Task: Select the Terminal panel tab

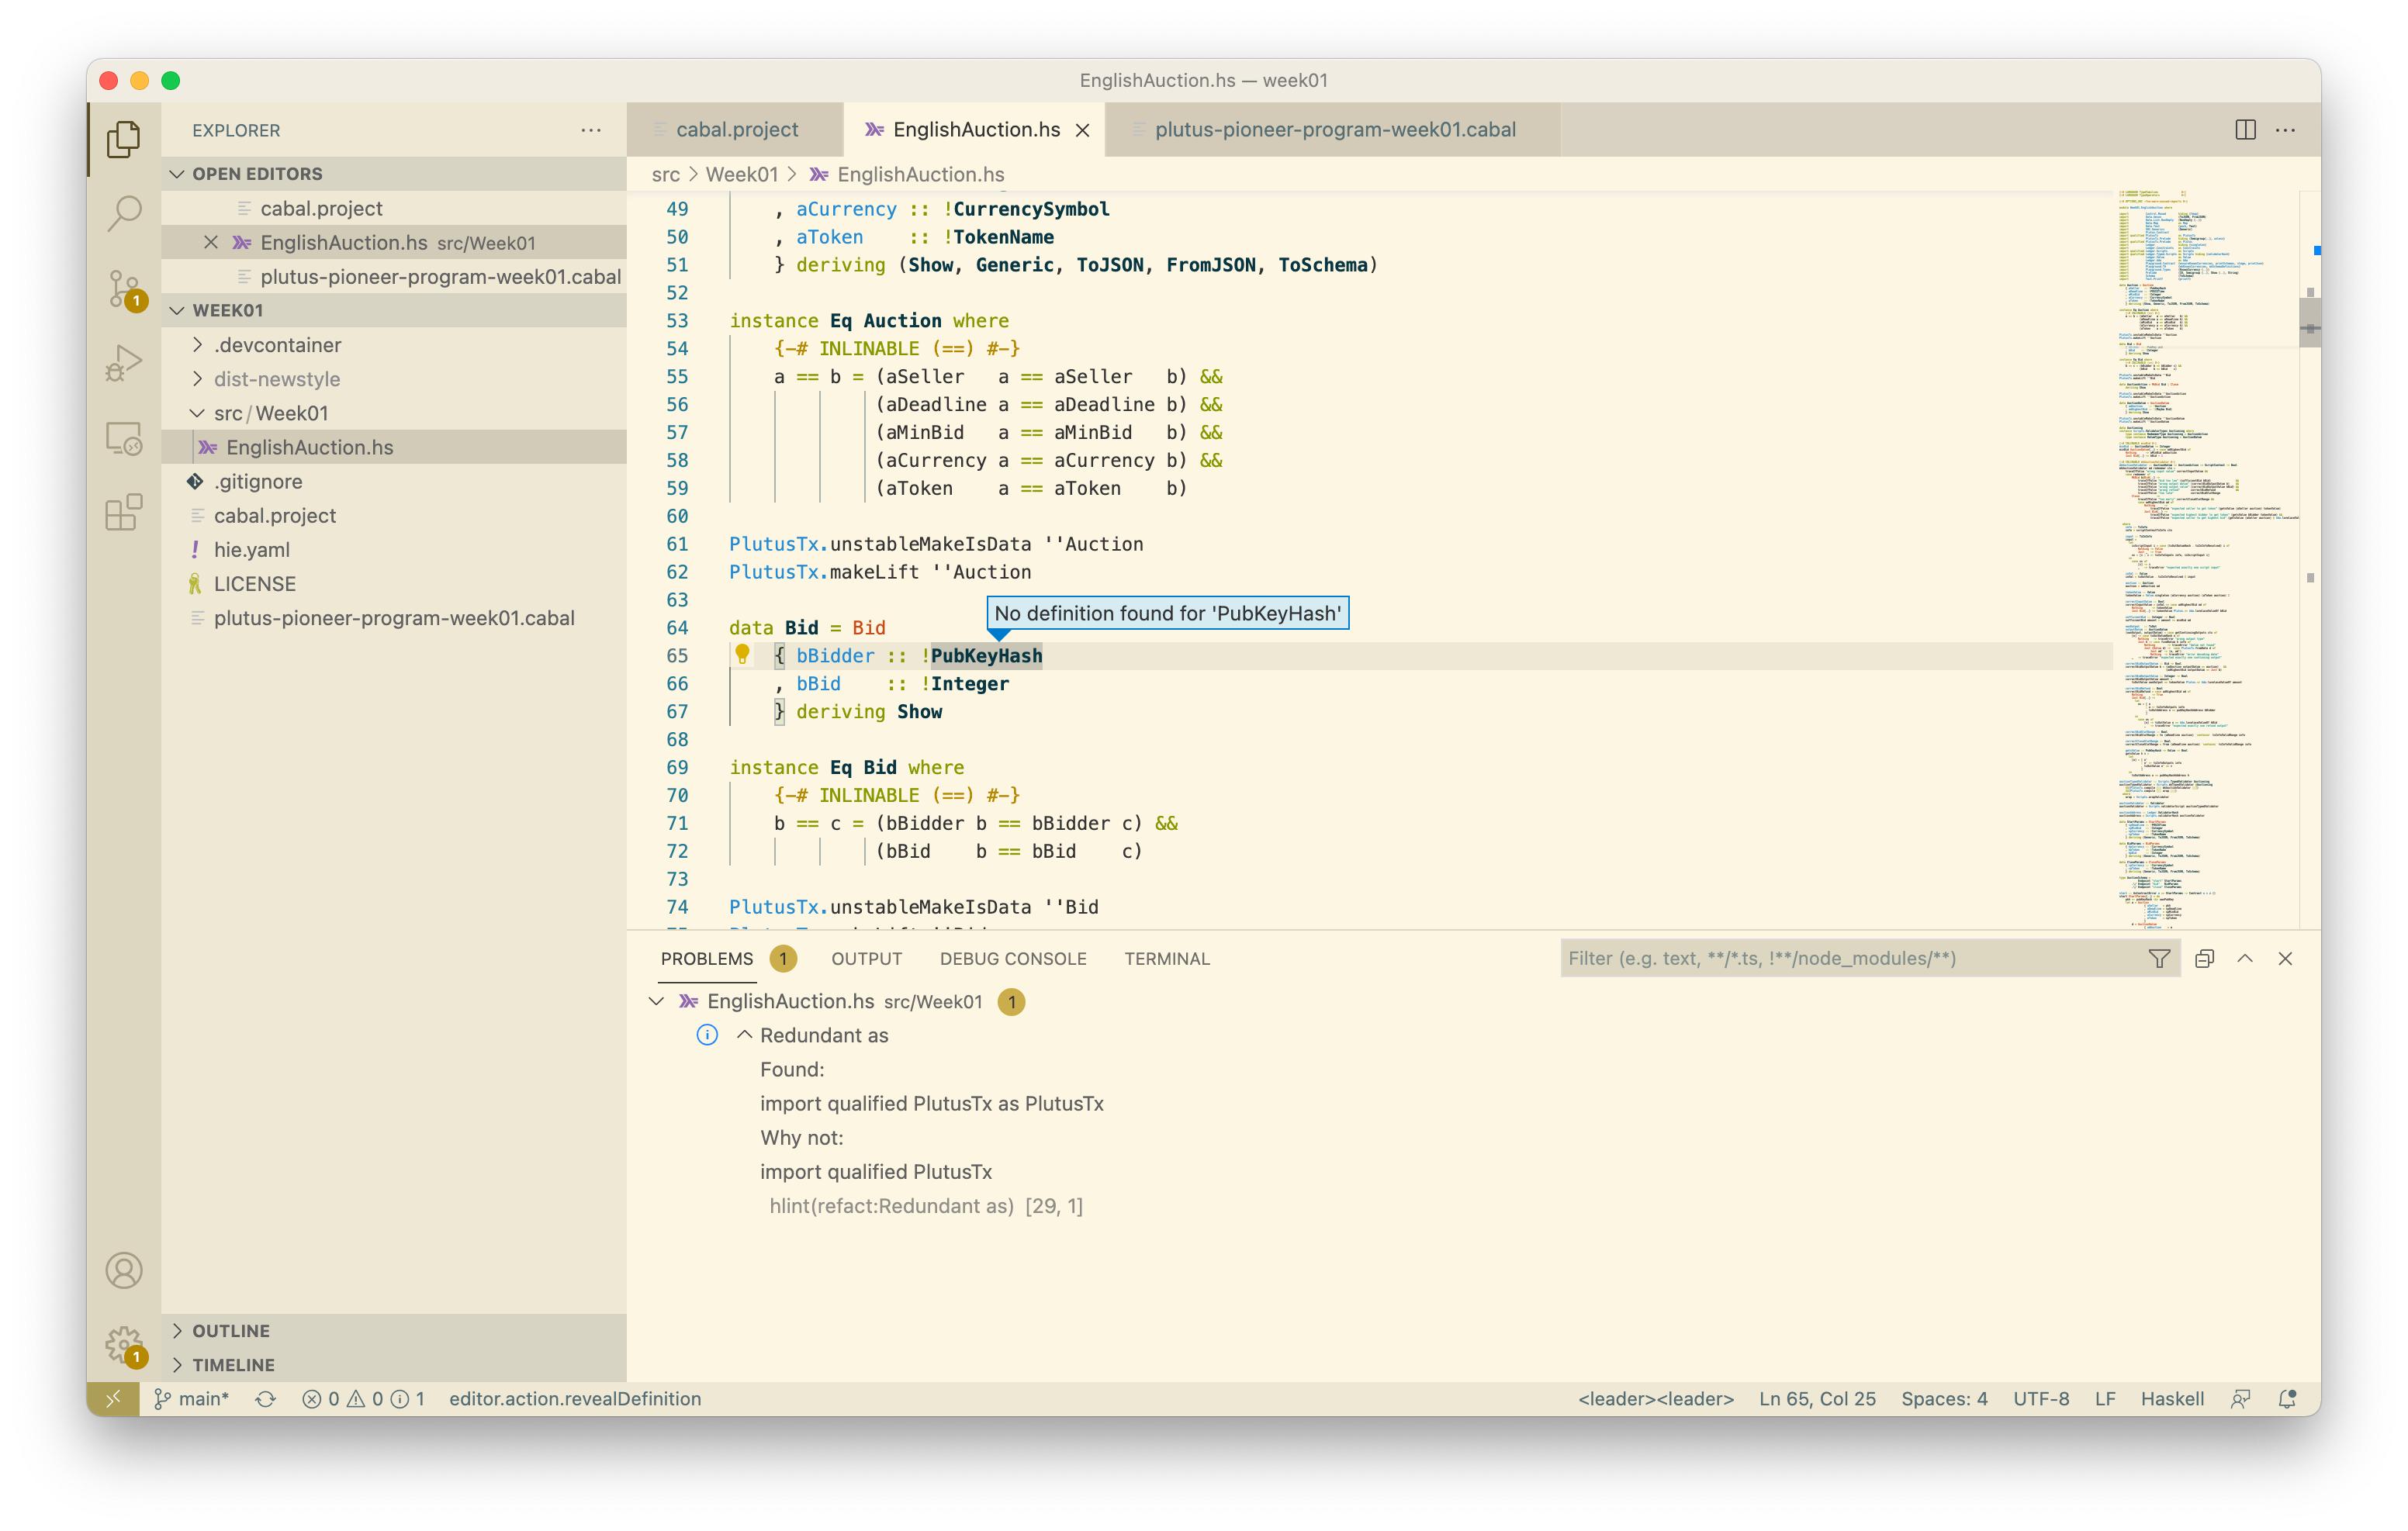Action: (x=1167, y=958)
